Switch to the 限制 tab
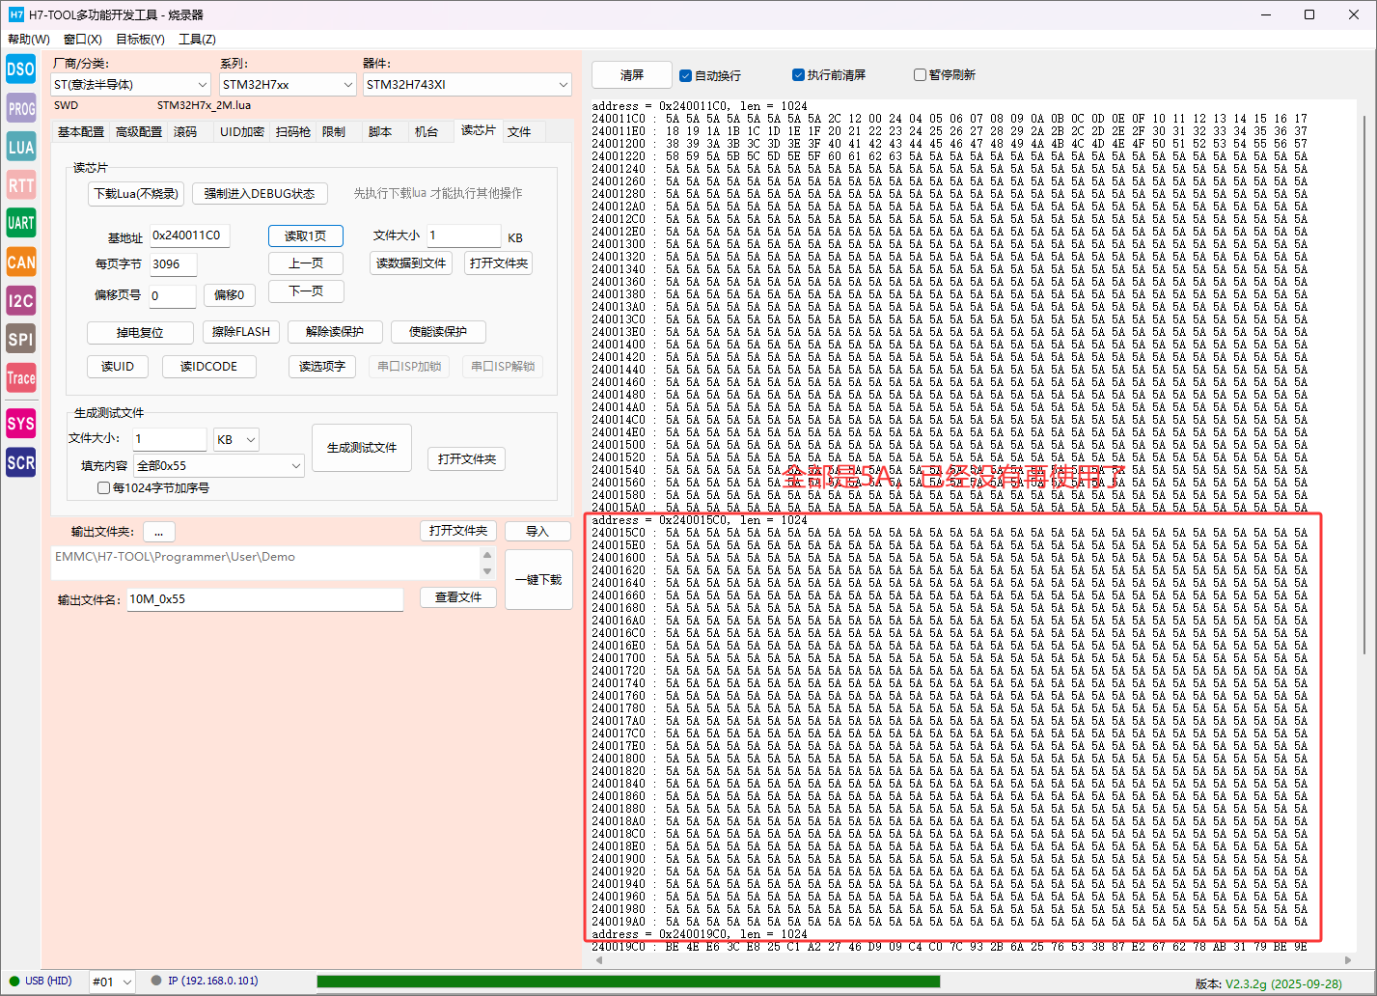 [x=334, y=132]
